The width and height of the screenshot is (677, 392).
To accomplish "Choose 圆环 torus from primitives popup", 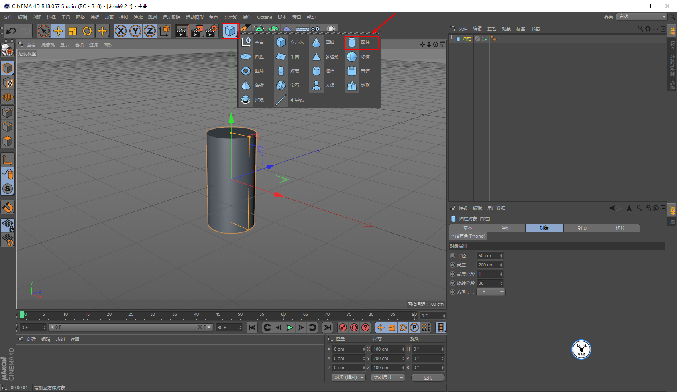I will (253, 71).
